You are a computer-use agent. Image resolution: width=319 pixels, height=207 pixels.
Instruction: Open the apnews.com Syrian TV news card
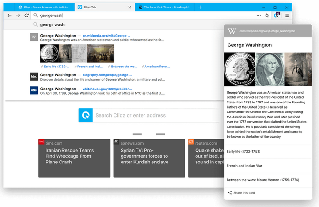[149, 158]
